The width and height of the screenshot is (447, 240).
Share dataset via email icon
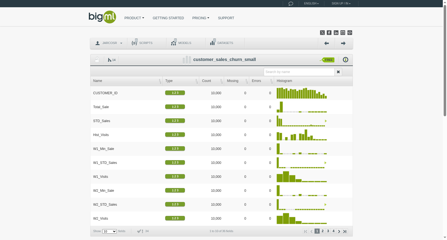pos(343,33)
